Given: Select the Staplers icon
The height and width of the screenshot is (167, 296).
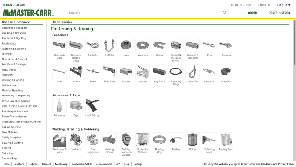Looking at the screenshot, I should (x=142, y=72).
